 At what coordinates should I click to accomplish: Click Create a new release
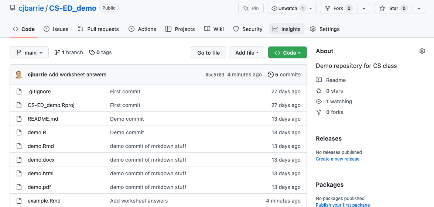point(337,159)
